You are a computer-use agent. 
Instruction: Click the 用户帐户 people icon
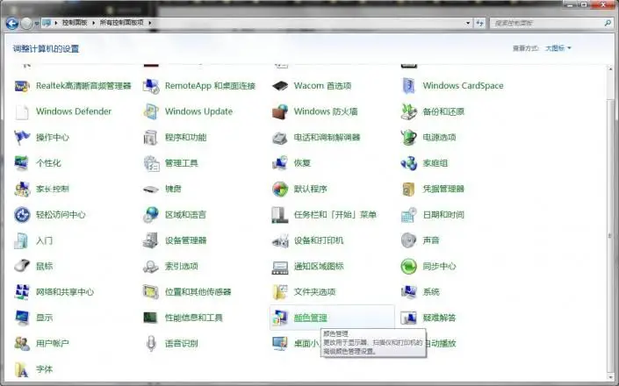22,343
